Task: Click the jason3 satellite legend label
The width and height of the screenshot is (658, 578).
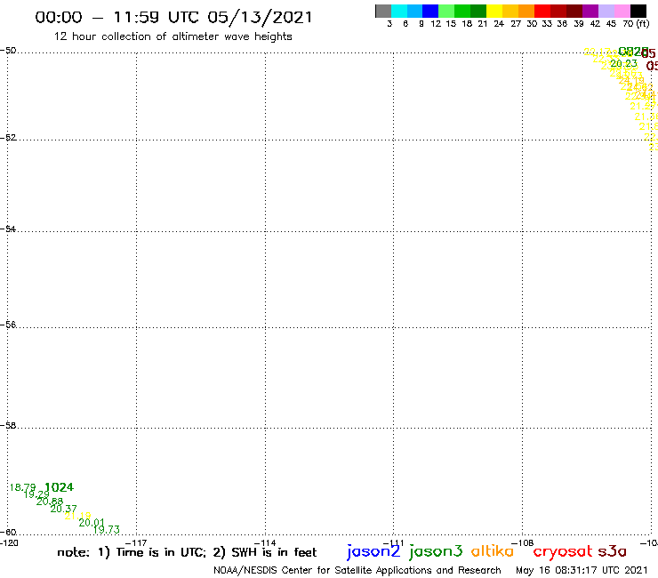Action: pyautogui.click(x=436, y=552)
